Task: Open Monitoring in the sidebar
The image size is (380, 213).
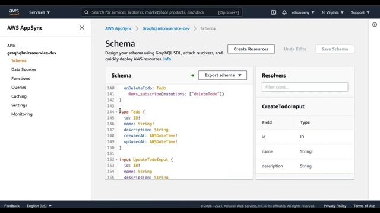Action: [22, 114]
